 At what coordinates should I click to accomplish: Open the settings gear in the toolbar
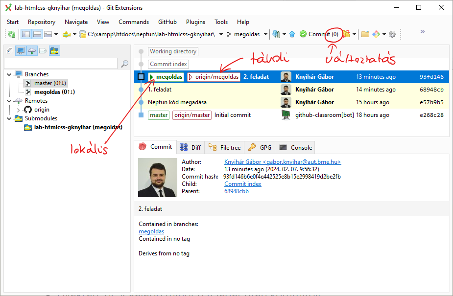tap(392, 34)
